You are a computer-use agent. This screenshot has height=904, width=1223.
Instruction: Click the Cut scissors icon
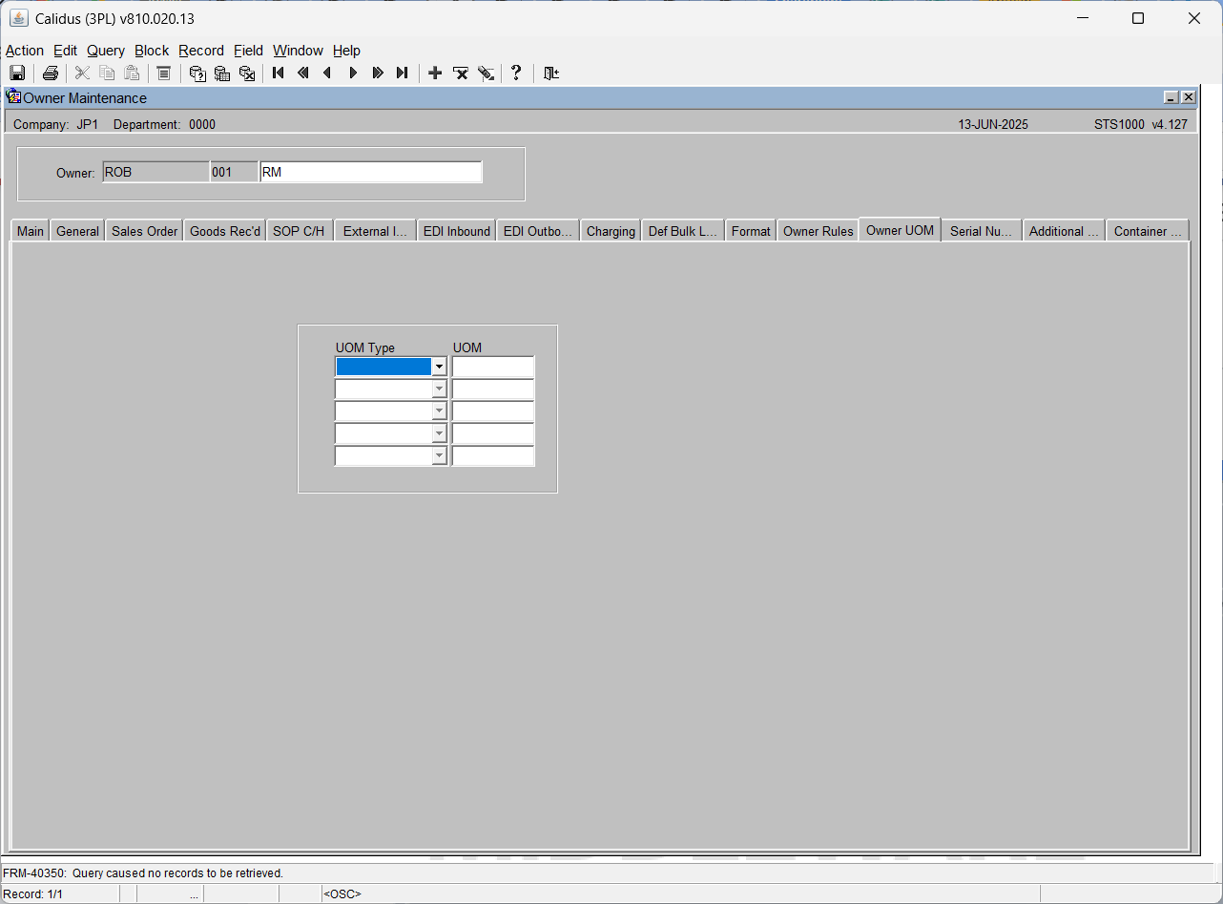(82, 73)
